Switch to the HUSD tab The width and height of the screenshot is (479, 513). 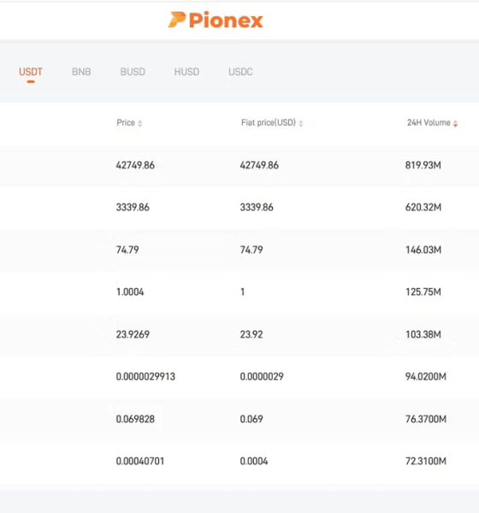tap(186, 72)
